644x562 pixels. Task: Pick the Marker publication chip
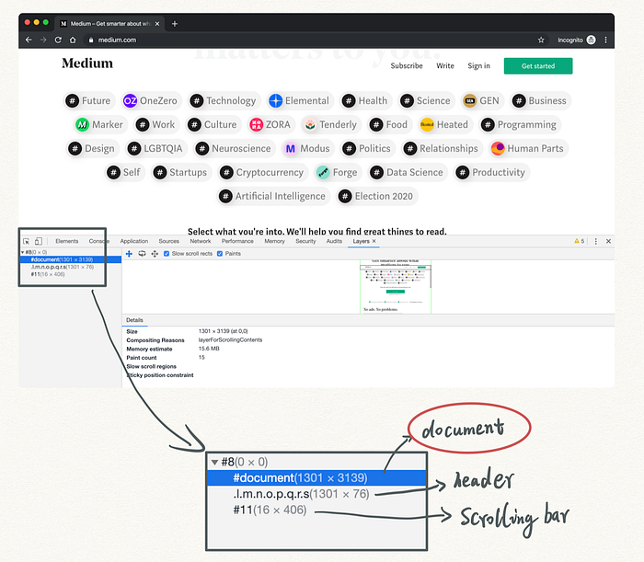coord(99,124)
